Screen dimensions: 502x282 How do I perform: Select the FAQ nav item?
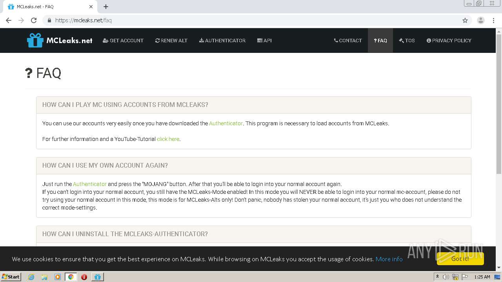(380, 40)
